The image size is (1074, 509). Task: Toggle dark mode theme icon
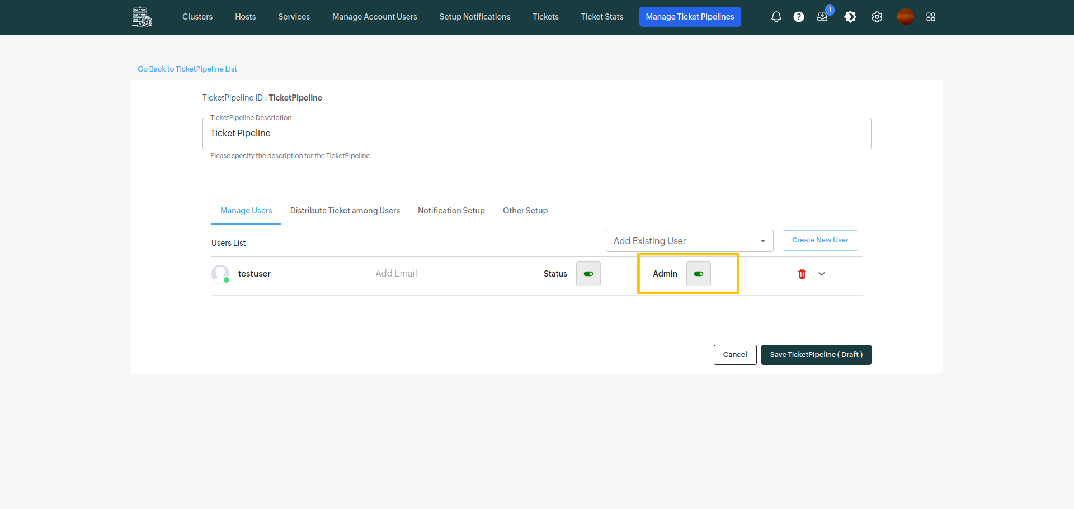[x=850, y=17]
